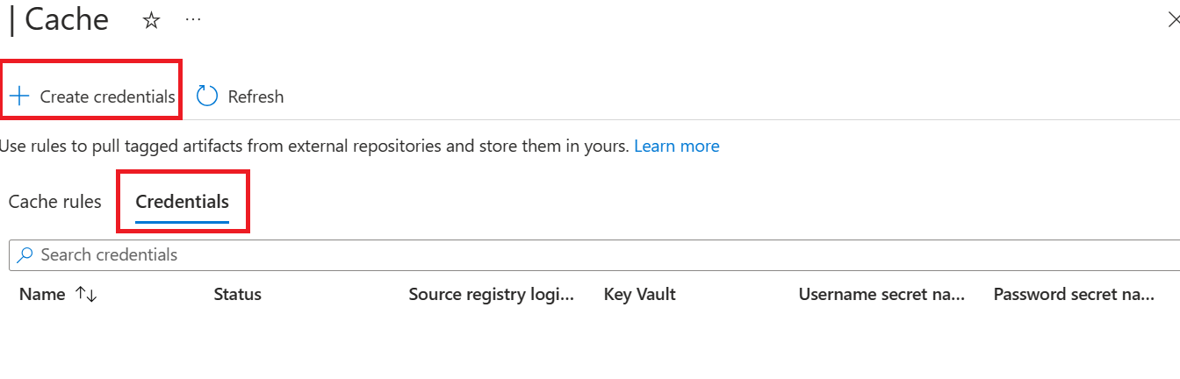Focus the Search credentials input field
Viewport: 1180px width, 379px height.
point(527,254)
